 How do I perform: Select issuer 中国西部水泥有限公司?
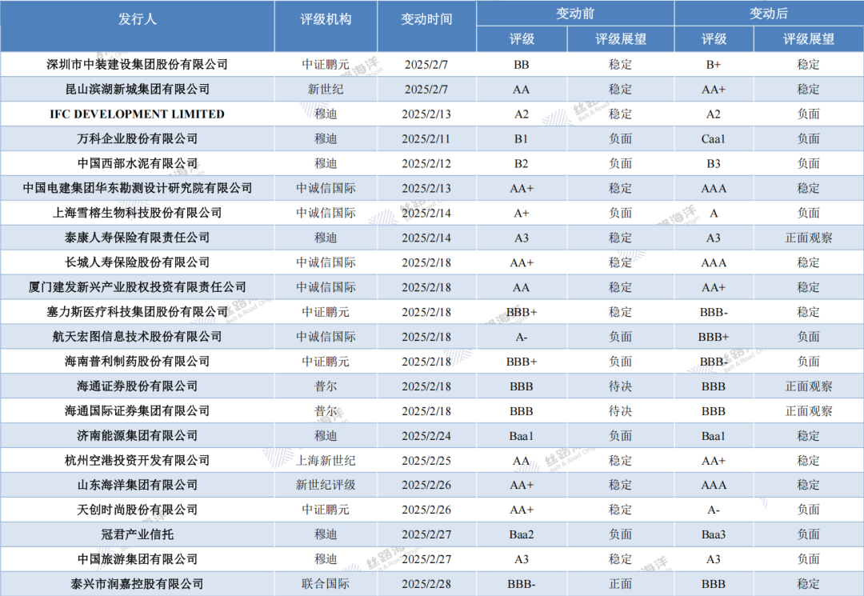[138, 163]
